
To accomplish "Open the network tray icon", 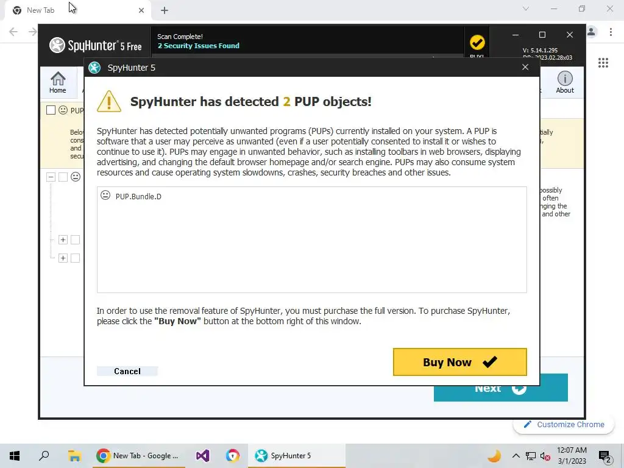I will coord(531,456).
